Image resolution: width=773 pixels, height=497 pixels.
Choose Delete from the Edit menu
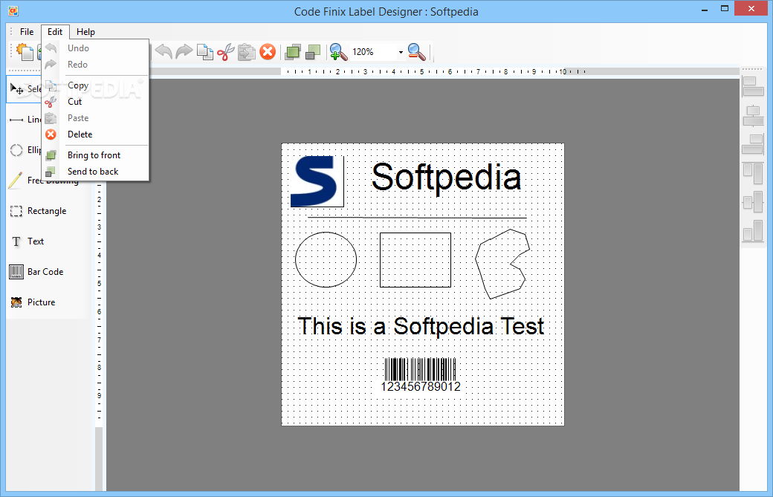[95, 134]
